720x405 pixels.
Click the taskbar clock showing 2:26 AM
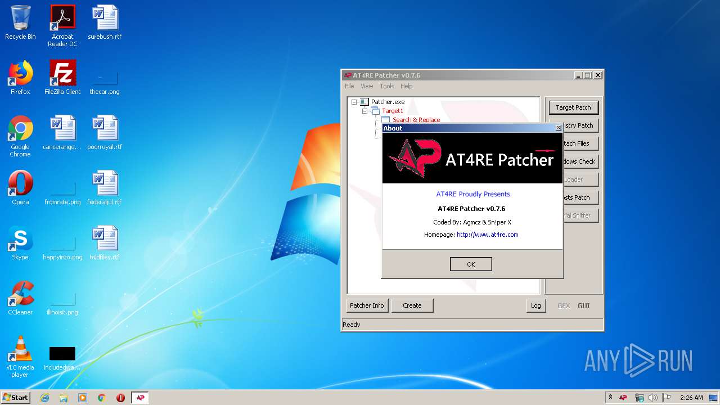click(x=691, y=398)
